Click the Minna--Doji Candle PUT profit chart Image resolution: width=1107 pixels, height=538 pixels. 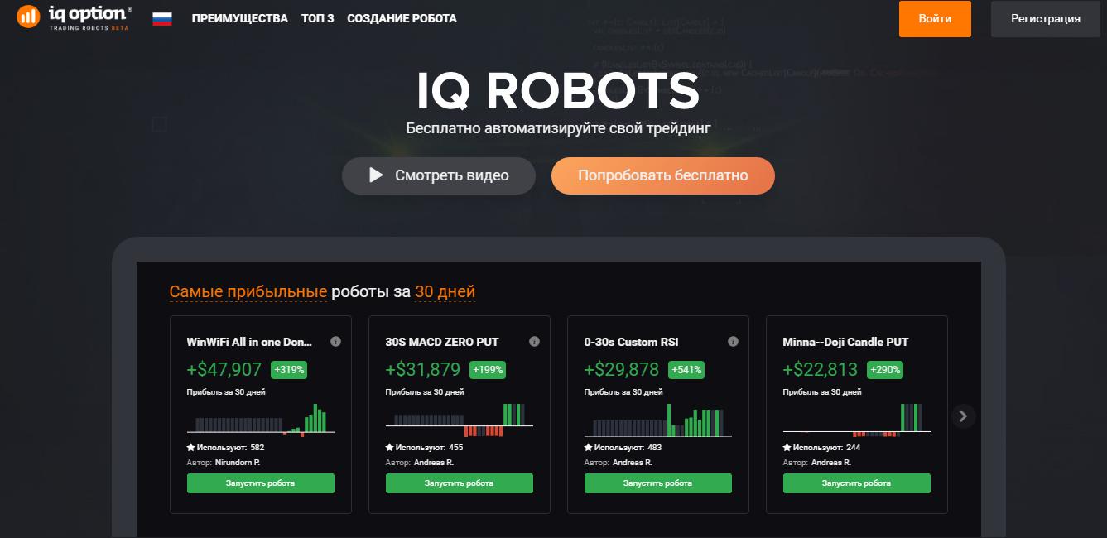pos(857,420)
